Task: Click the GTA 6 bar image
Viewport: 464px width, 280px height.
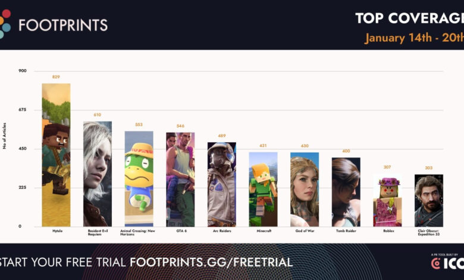Action: 180,179
